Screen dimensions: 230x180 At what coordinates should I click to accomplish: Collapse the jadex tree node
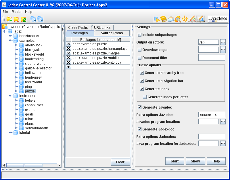[4, 31]
